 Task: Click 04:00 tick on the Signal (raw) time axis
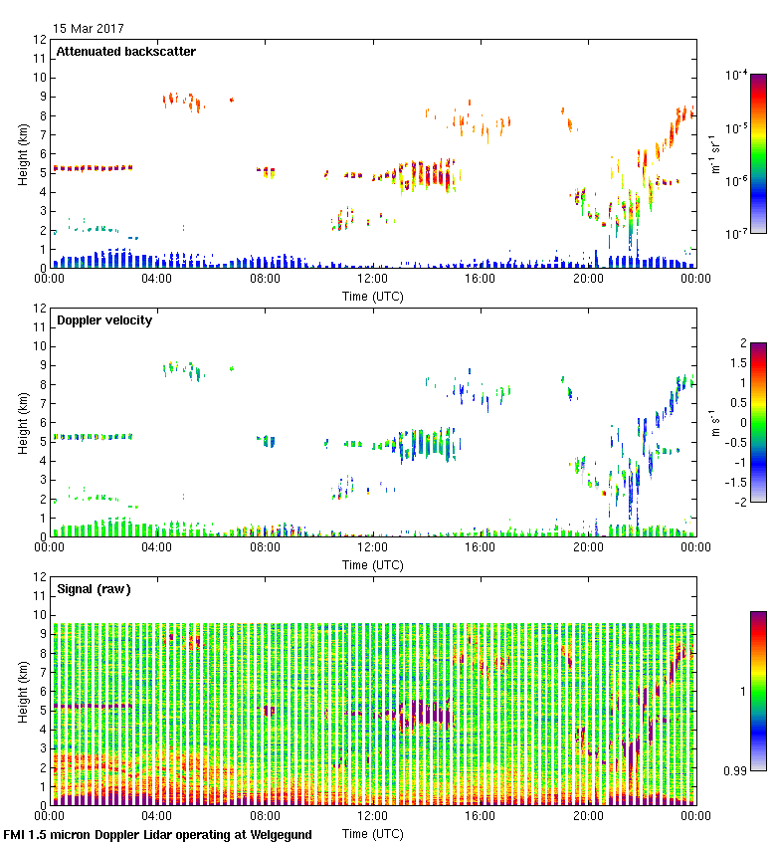click(157, 817)
